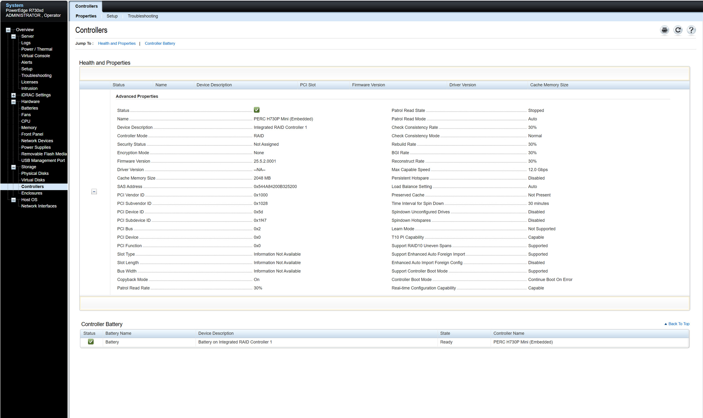Viewport: 703px width, 418px height.
Task: Sort by Firmware Version column header
Action: pyautogui.click(x=368, y=85)
